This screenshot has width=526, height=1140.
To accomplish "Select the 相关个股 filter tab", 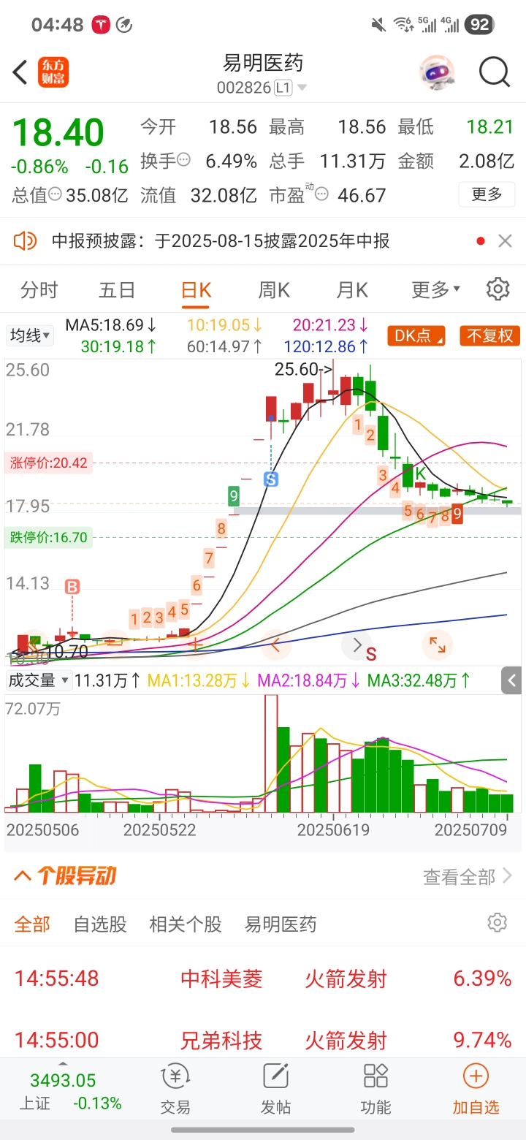I will click(186, 924).
